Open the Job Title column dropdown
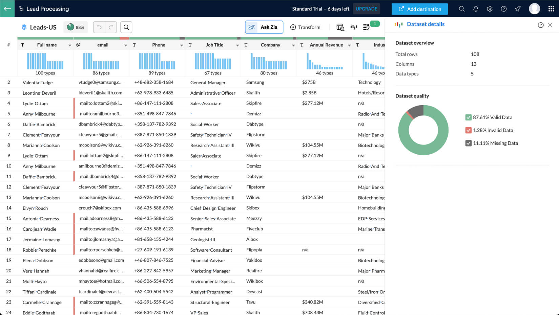Viewport: 559px width, 315px height. pos(237,45)
